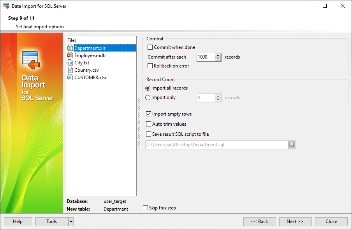Click the save-file browse icon in the SQL script path field
Viewport: 352px width, 230px height.
pyautogui.click(x=291, y=145)
